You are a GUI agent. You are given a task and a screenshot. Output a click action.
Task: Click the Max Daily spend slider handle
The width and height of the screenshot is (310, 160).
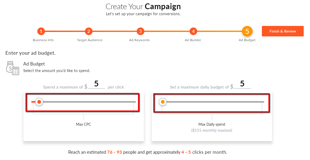coord(163,102)
